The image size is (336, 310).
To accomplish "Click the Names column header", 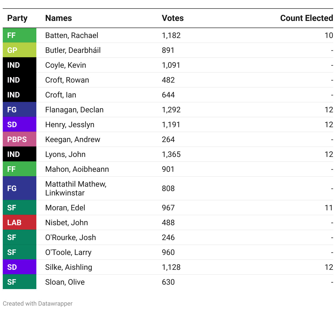I will [x=58, y=18].
